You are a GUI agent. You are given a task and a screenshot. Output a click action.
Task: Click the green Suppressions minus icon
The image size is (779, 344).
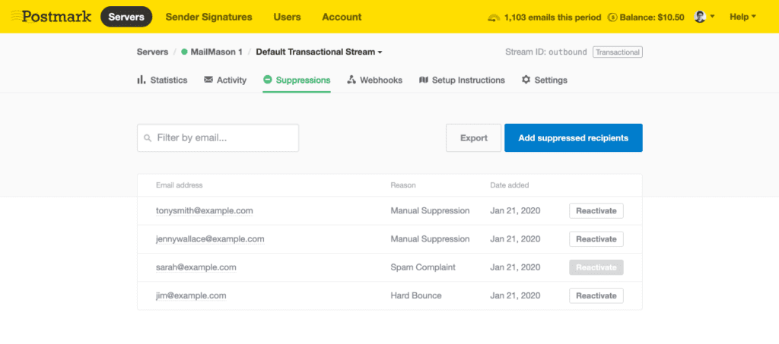(267, 79)
